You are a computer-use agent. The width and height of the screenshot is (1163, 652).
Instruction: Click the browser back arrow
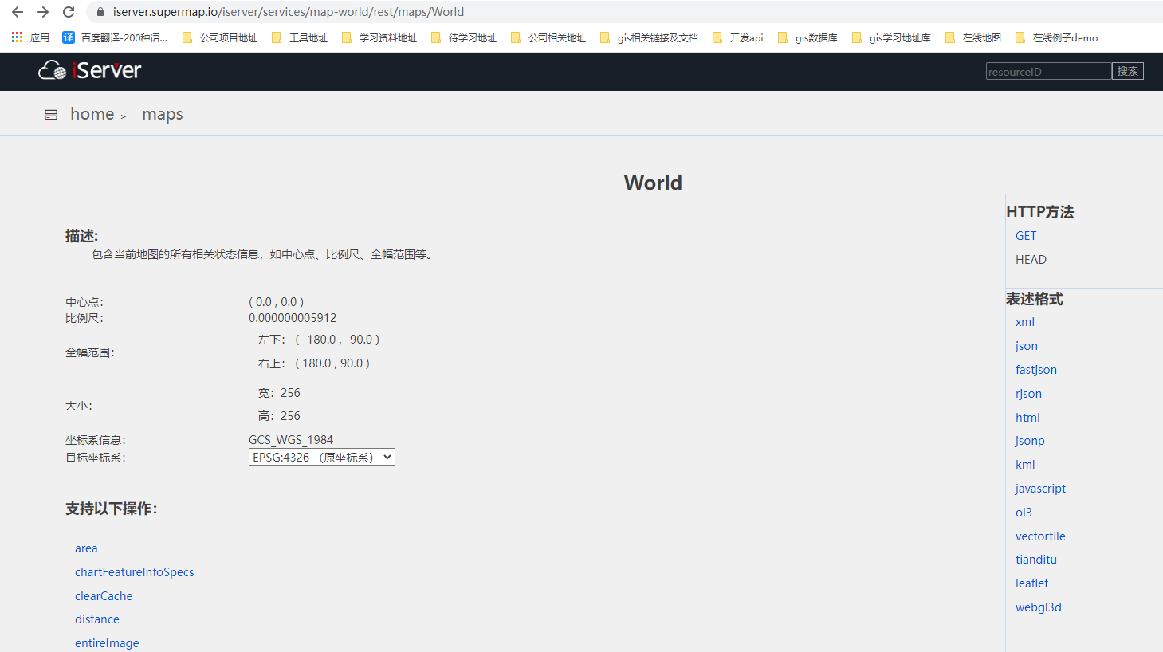[x=18, y=12]
